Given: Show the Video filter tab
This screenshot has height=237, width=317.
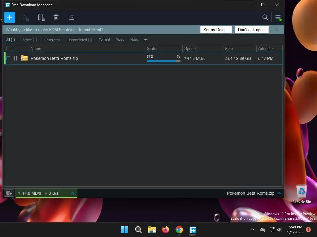Looking at the screenshot, I should click(120, 39).
